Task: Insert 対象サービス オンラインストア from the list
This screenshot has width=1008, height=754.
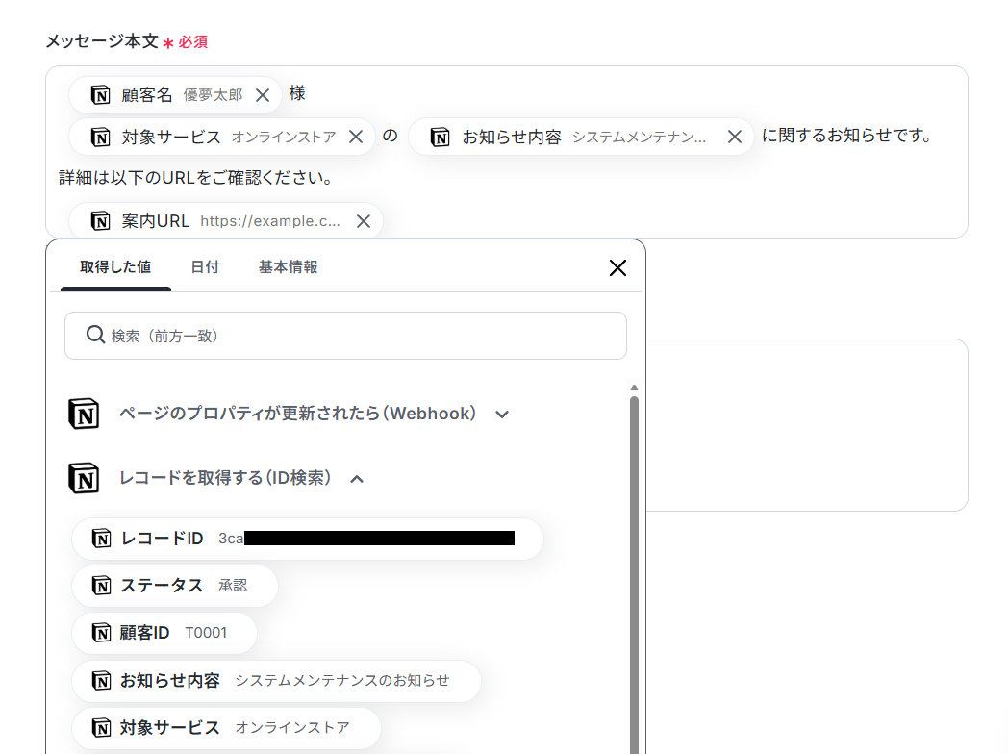Action: point(226,728)
